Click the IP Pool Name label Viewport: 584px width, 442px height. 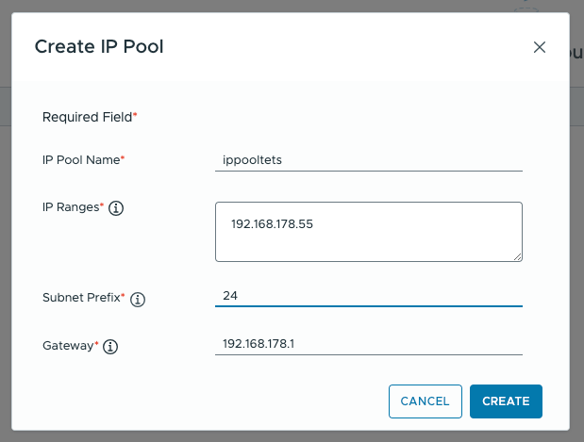tap(83, 160)
